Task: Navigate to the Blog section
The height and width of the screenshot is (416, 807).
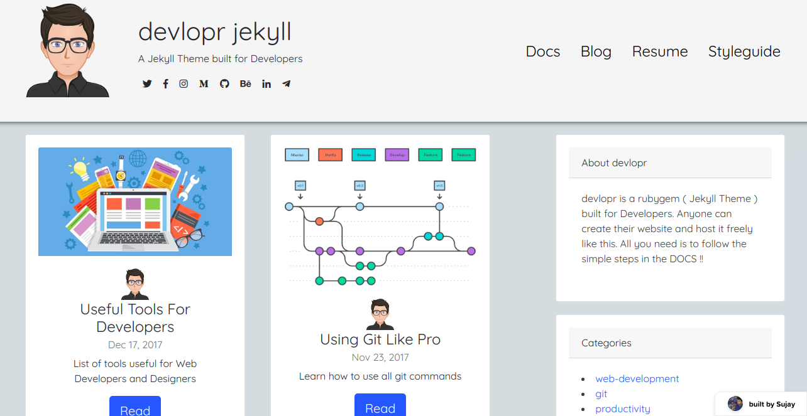Action: [x=595, y=51]
